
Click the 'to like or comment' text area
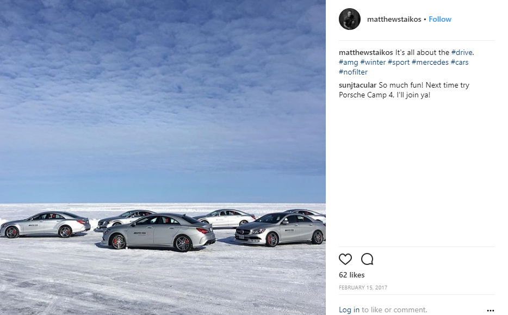[394, 310]
